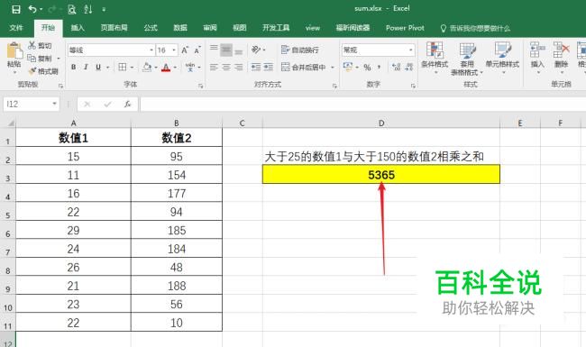Screen dimensions: 586x347
Task: Click the Align Left icon
Action: pos(214,68)
